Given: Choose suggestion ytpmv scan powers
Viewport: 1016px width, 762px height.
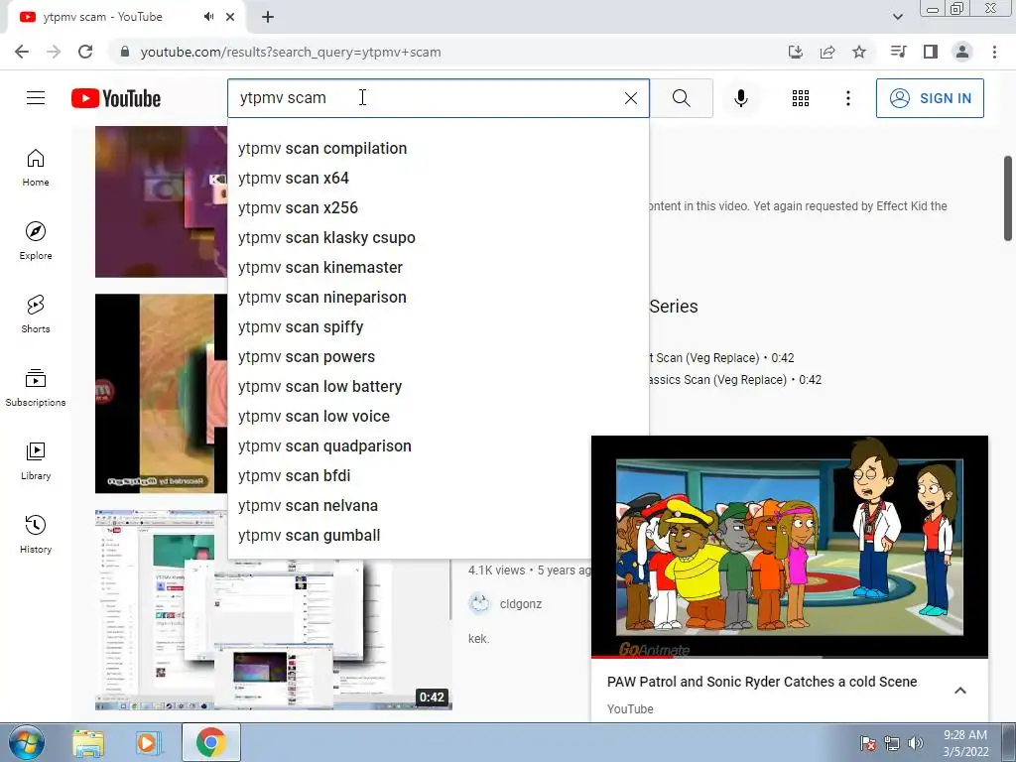Looking at the screenshot, I should (438, 357).
